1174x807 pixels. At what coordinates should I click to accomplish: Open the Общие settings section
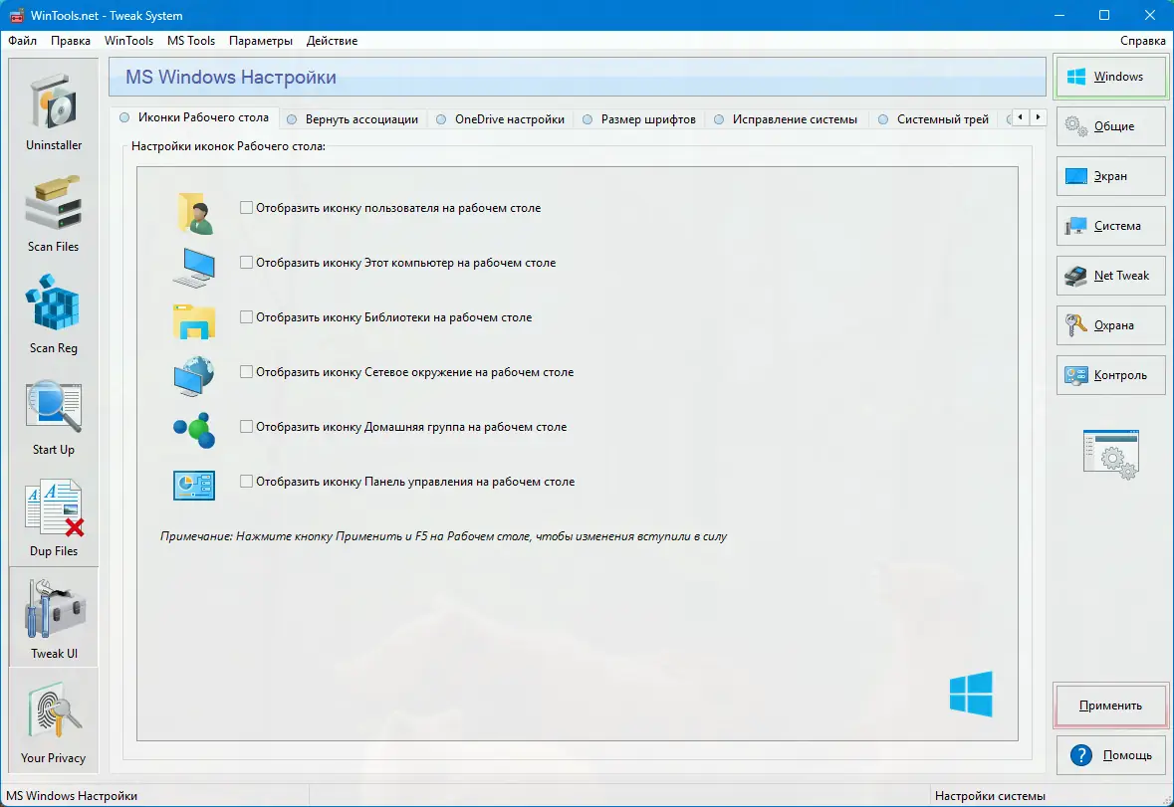point(1111,126)
